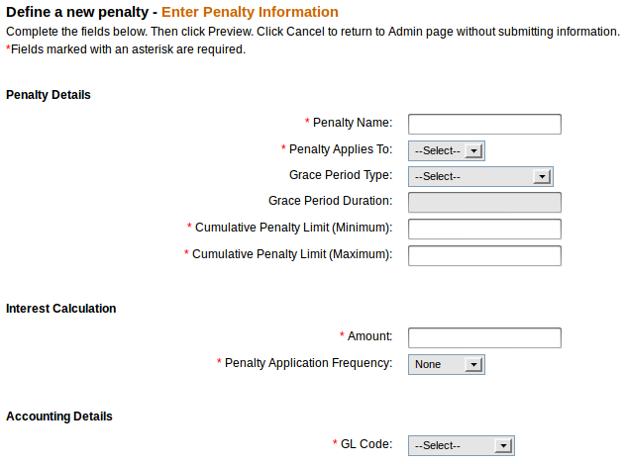Screen dimensions: 626x464
Task: Click the "Amount:" label text
Action: pyautogui.click(x=369, y=336)
